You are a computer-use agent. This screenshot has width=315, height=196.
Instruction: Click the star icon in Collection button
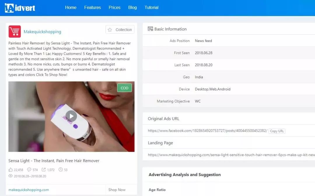click(x=110, y=30)
